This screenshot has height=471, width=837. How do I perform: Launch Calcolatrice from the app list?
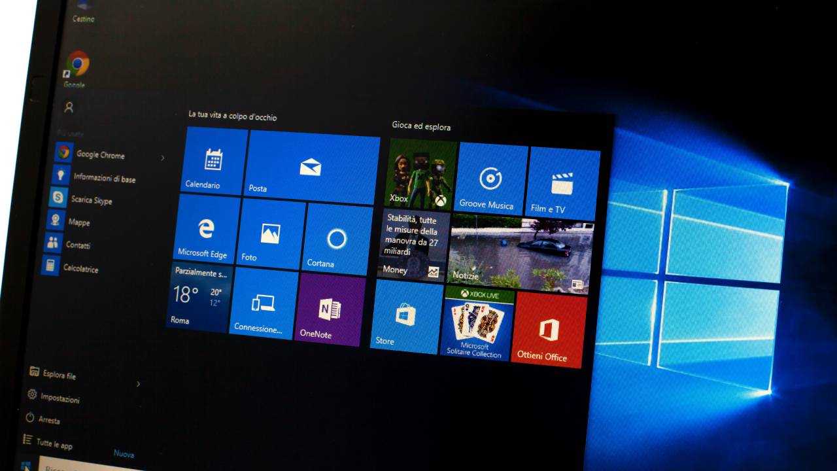click(70, 266)
